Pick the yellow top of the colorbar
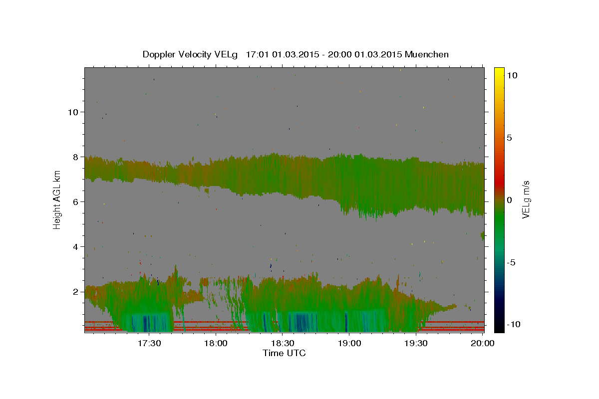 point(499,71)
